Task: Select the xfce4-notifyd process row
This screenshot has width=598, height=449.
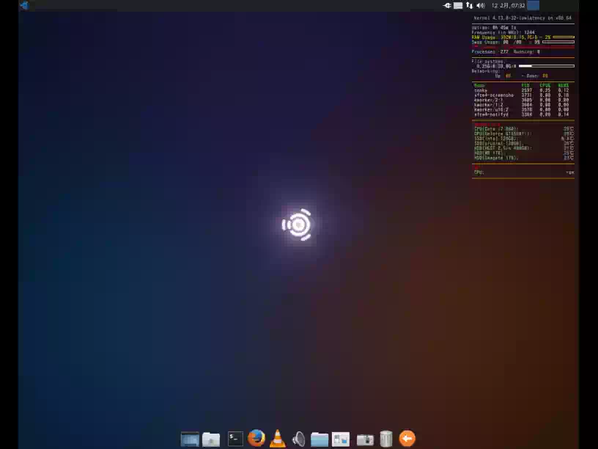Action: 521,114
